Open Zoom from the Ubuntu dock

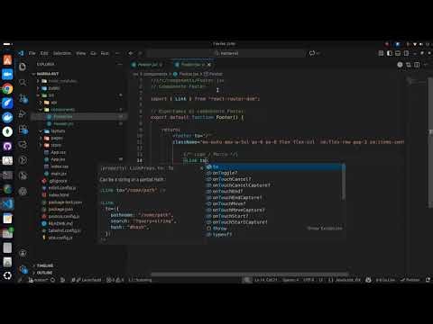click(x=7, y=75)
